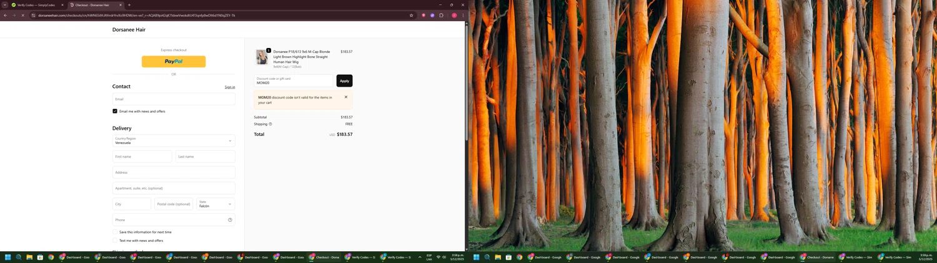Open Windows Start on right monitor taskbar
Screen dimensions: 937x263
tap(476, 257)
